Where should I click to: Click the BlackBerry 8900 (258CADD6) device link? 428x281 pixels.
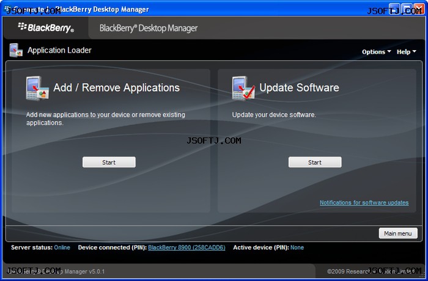coord(186,247)
